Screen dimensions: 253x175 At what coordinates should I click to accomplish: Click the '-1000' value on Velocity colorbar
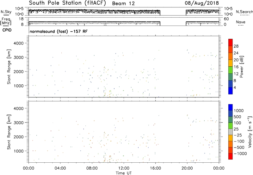[240, 154]
